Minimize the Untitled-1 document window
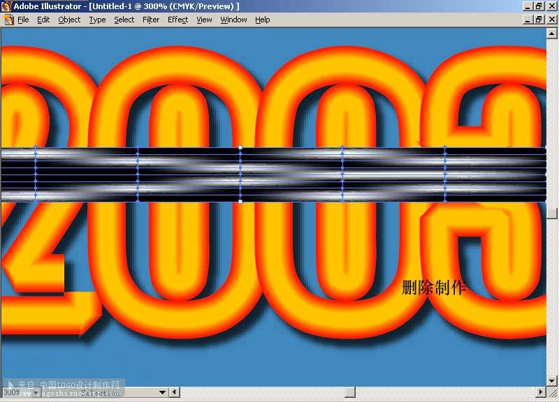The image size is (559, 402). [528, 20]
